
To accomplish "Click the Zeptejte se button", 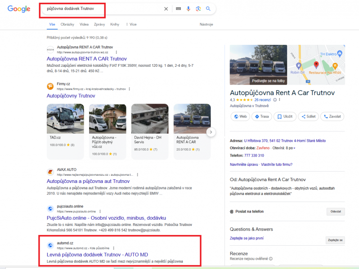I will 335,240.
